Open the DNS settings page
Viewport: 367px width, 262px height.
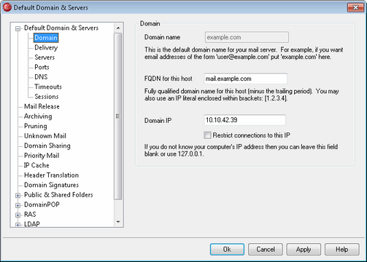41,77
